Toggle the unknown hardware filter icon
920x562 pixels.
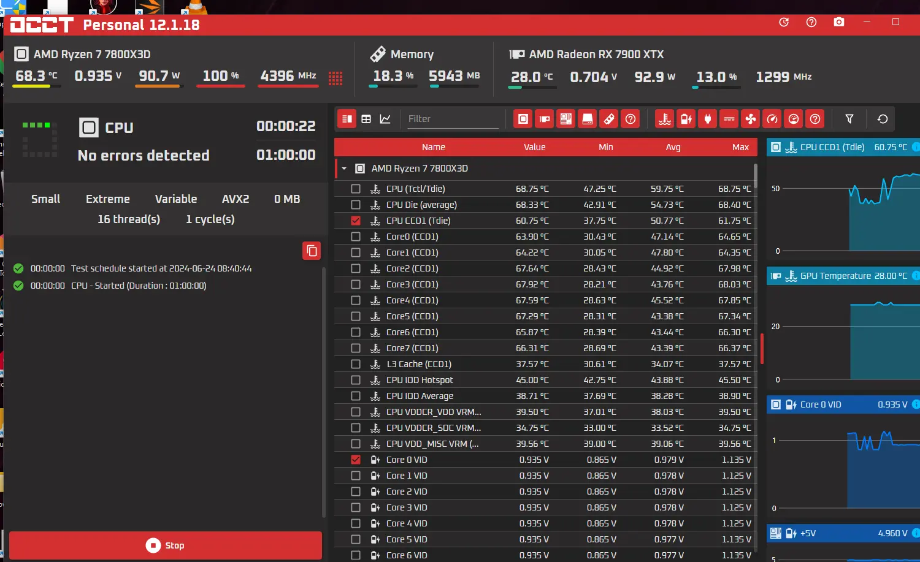pos(631,119)
